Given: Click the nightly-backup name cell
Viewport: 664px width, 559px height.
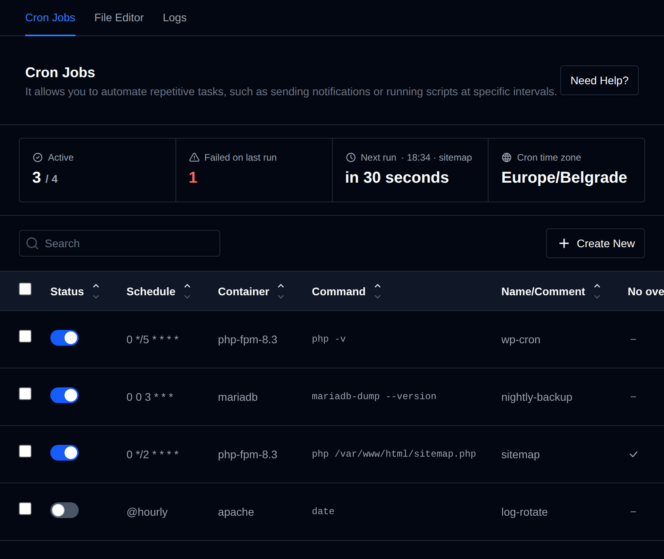Looking at the screenshot, I should (x=537, y=397).
